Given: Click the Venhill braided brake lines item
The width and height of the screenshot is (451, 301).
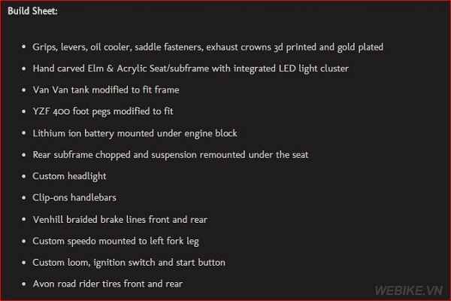Looking at the screenshot, I should (x=120, y=220).
